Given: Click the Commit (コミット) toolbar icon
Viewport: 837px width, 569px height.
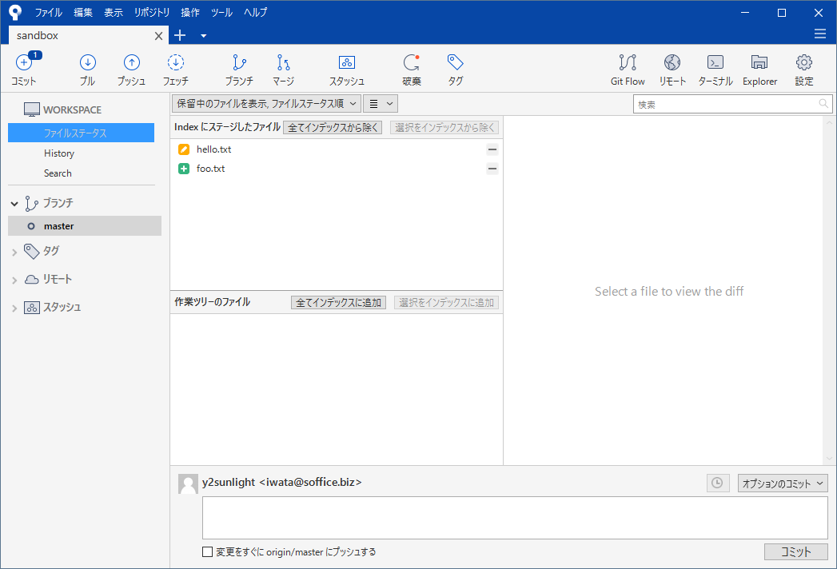Looking at the screenshot, I should tap(24, 64).
